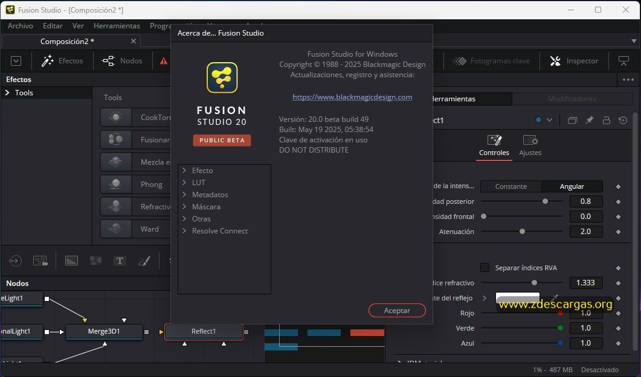Open the three-dot options menu of the Inspector

coord(628,80)
